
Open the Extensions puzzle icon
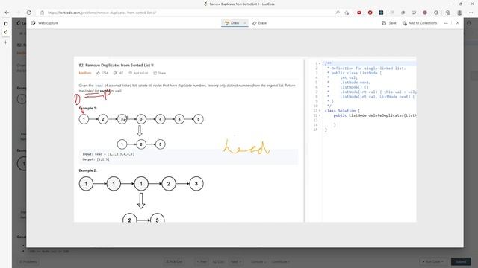click(436, 13)
